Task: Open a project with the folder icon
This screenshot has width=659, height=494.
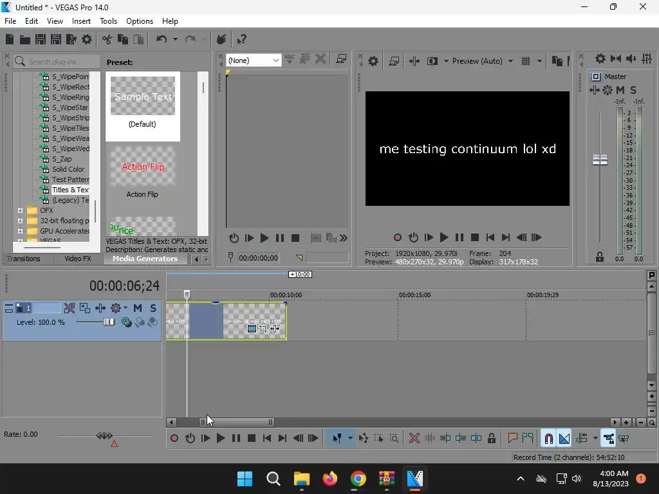Action: (x=25, y=39)
